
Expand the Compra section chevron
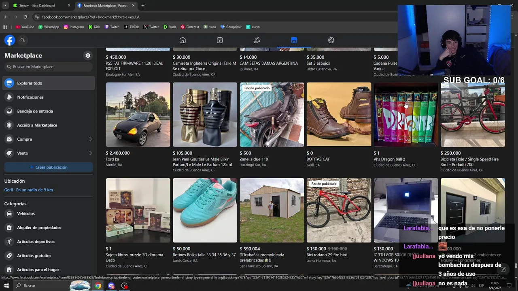[90, 139]
